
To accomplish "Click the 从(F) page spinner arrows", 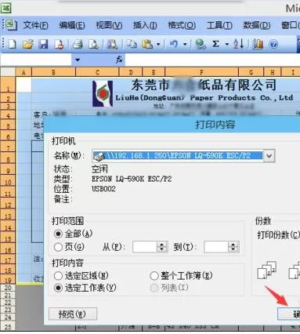I will (161, 246).
